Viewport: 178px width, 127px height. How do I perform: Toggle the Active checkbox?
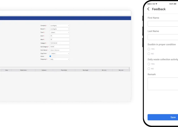click(x=50, y=56)
